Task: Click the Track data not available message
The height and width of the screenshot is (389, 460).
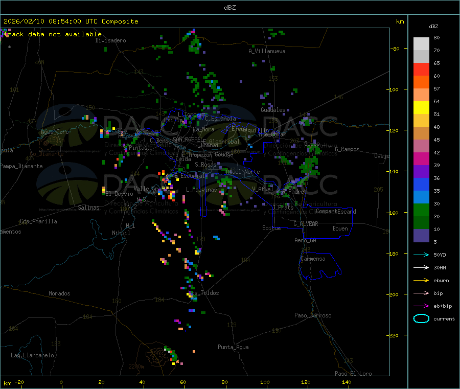Action: click(x=53, y=34)
